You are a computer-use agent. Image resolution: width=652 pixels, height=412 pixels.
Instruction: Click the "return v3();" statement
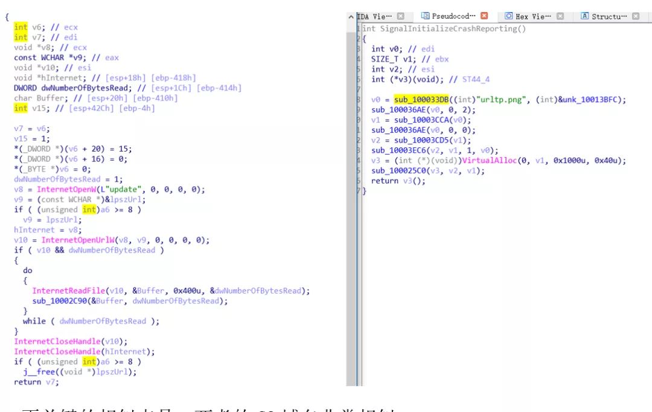[x=398, y=181]
